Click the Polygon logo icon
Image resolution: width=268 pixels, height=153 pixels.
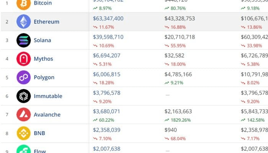point(23,77)
